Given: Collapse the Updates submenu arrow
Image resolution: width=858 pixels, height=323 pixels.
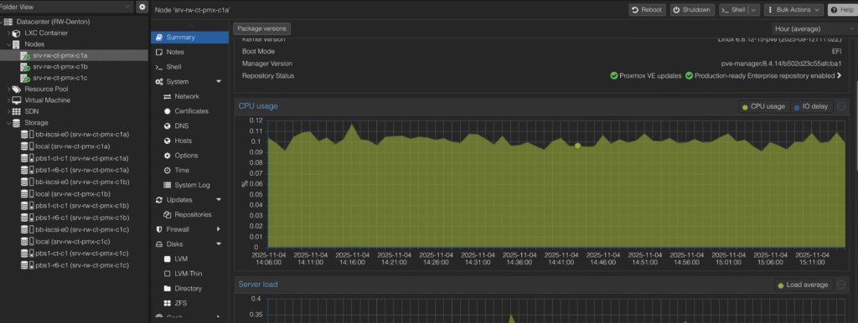Looking at the screenshot, I should 219,200.
